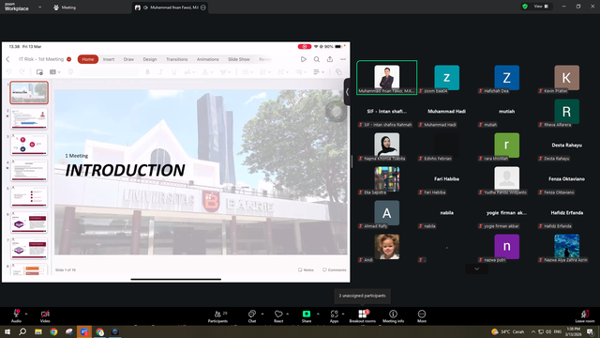Click the Redo arrow in PowerPoint
This screenshot has width=600, height=338.
click(x=22, y=72)
